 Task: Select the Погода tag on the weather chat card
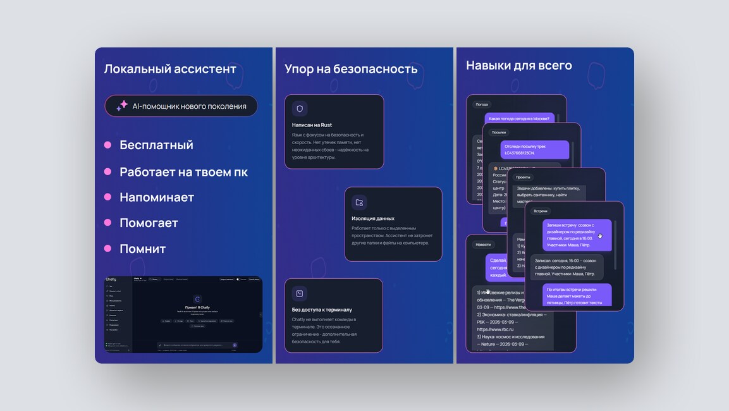pos(482,104)
